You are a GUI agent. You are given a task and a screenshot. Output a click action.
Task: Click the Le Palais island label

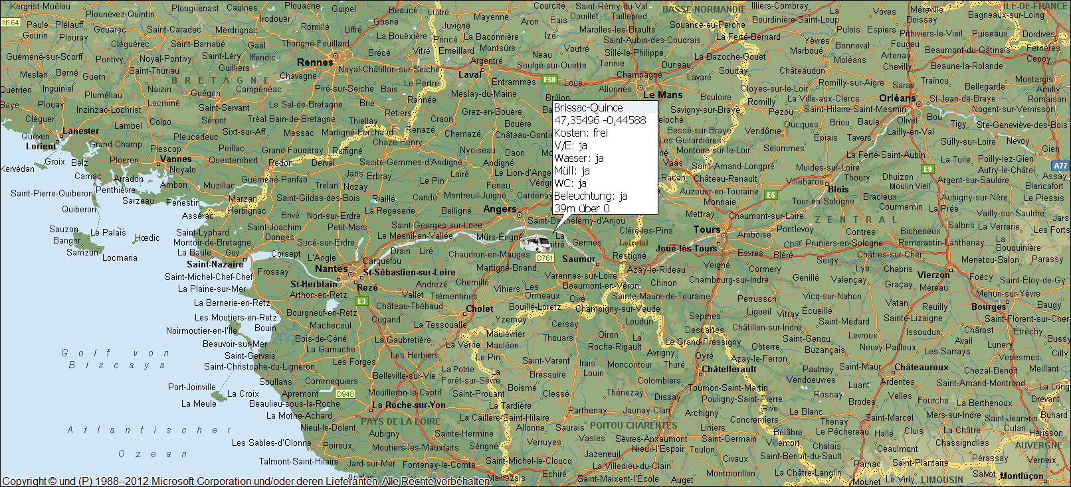coord(108,233)
